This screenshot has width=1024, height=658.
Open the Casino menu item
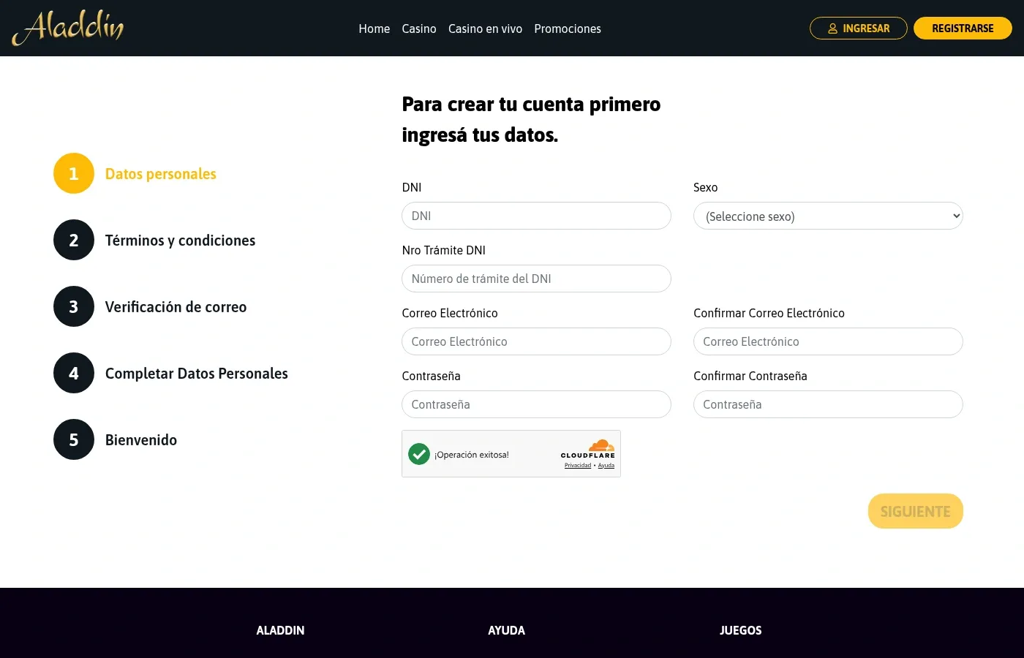point(419,29)
